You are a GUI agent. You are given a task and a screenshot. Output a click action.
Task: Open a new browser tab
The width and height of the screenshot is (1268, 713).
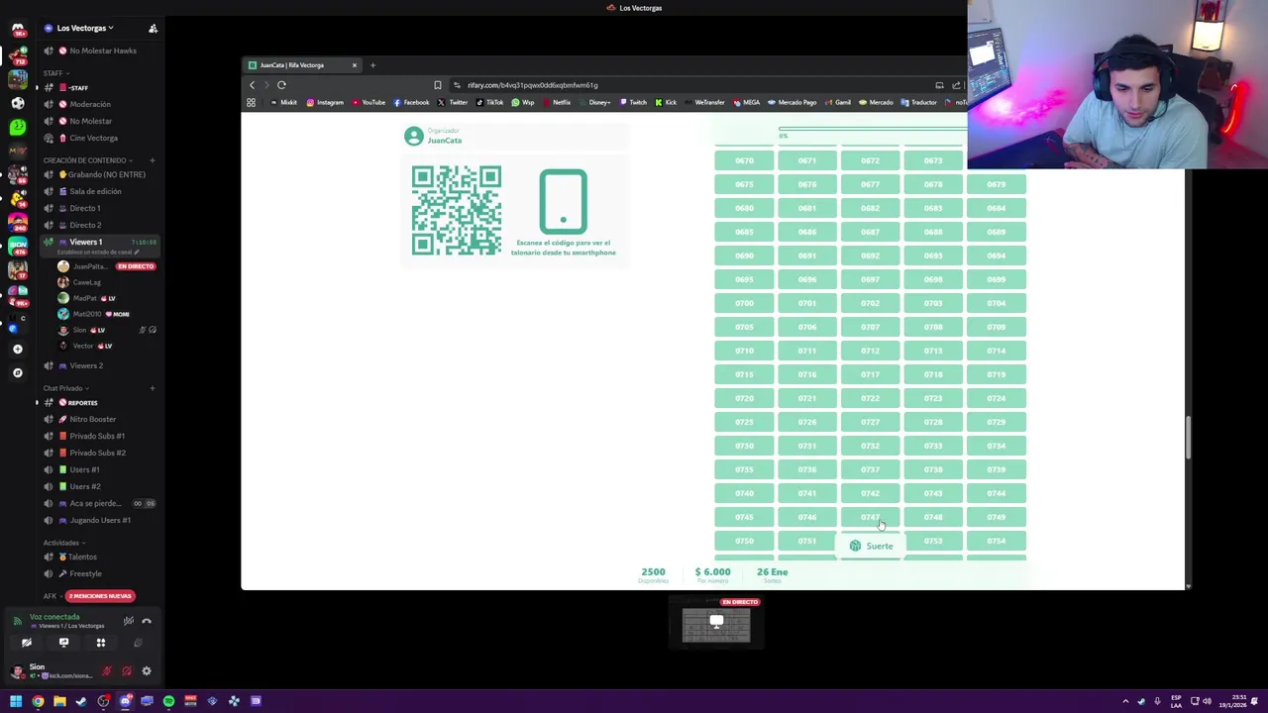(372, 65)
